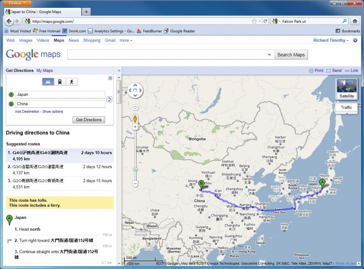The image size is (364, 269).
Task: Switch to My Maps
Action: tap(44, 71)
